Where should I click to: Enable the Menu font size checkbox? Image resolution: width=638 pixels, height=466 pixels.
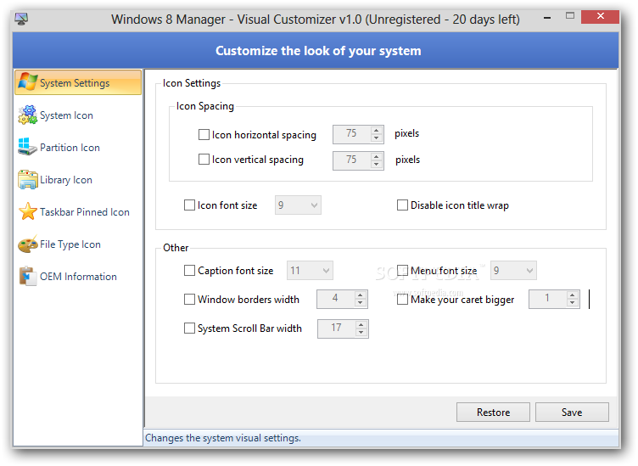click(402, 270)
